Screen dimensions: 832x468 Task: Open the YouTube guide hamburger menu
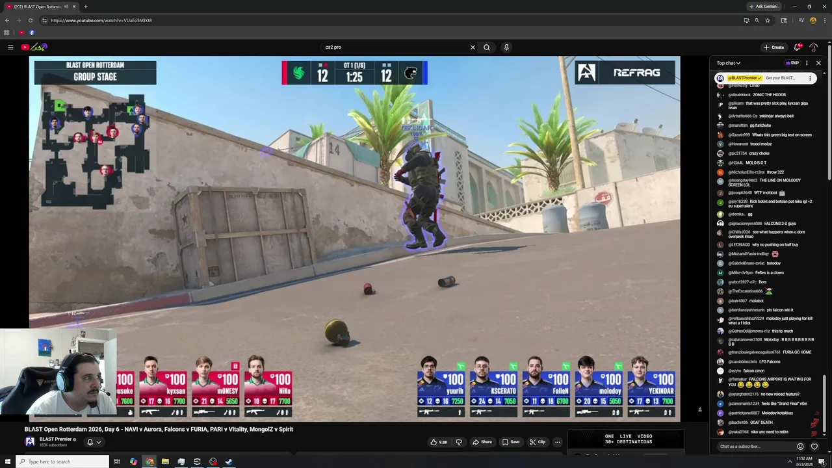point(10,47)
